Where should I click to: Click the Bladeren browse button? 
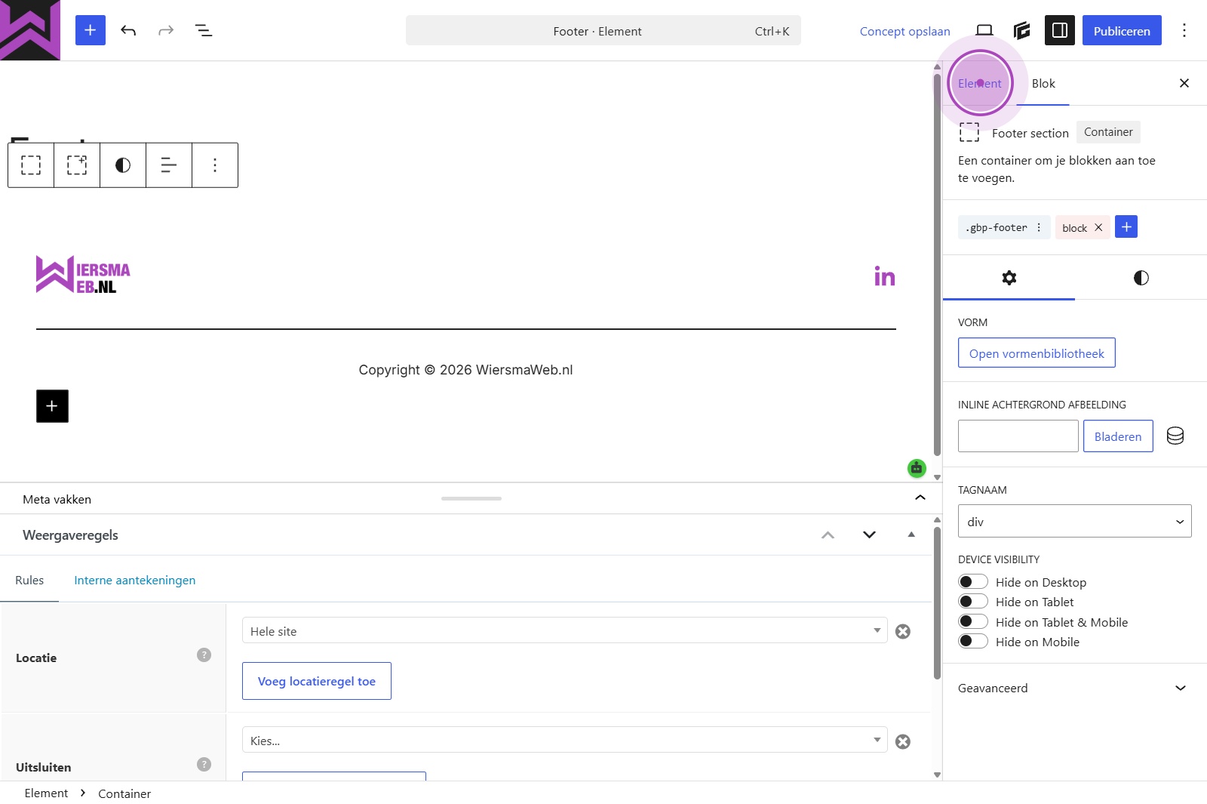pos(1118,436)
